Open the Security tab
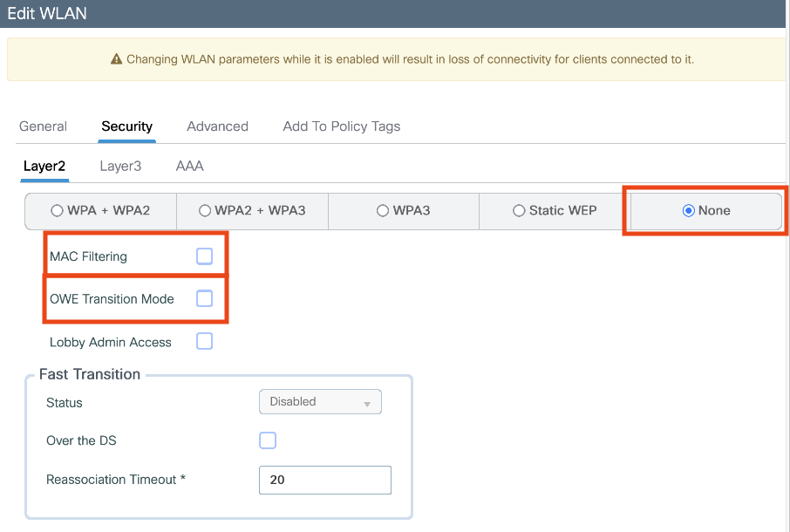Viewport: 790px width, 532px height. click(126, 126)
